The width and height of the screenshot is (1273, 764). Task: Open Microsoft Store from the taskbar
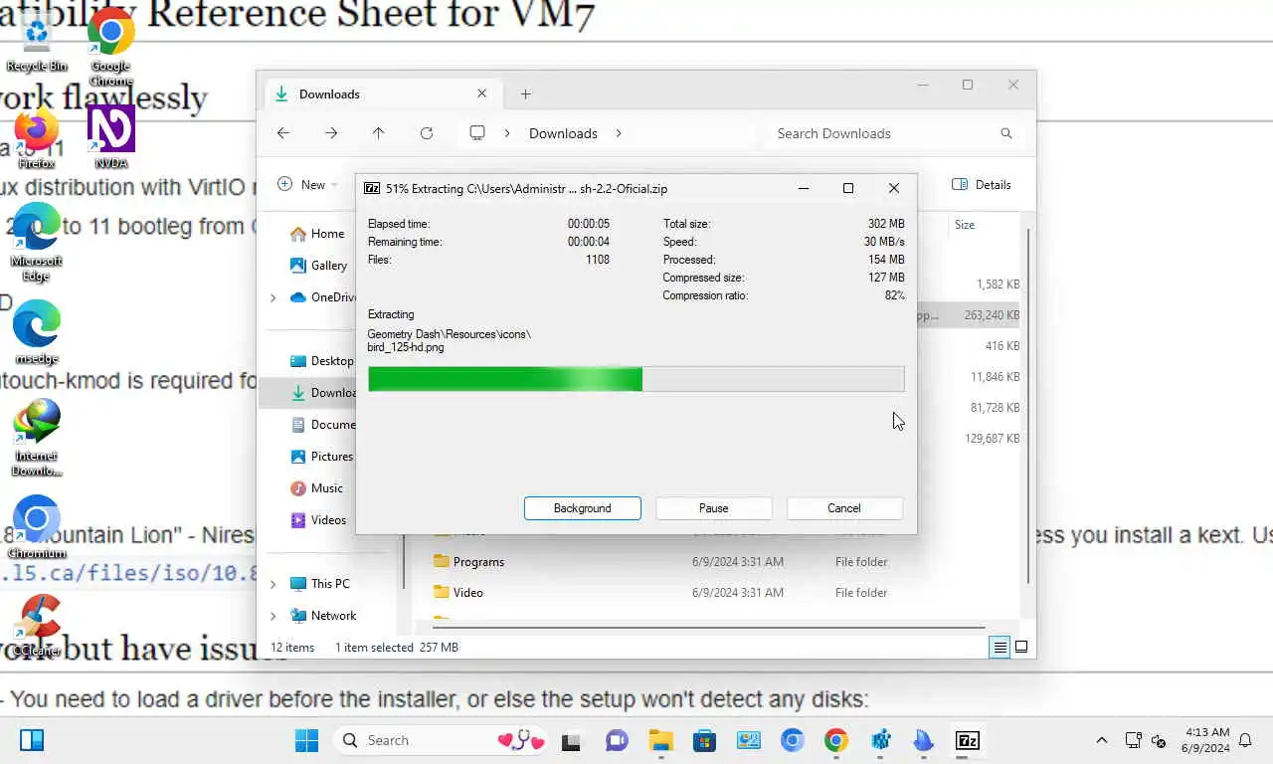click(x=704, y=740)
